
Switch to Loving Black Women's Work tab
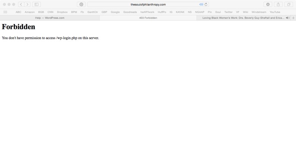coord(243,18)
